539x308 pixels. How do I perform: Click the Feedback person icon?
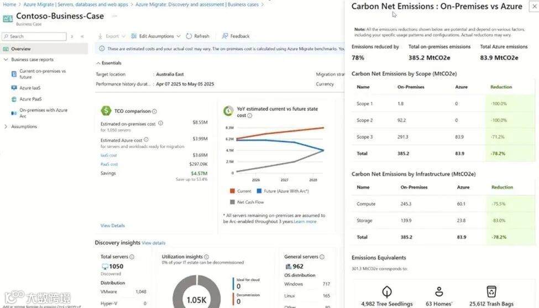pyautogui.click(x=225, y=36)
